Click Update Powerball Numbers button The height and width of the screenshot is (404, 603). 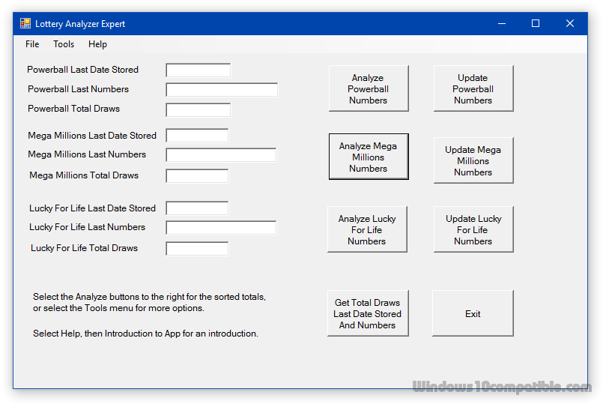(x=473, y=89)
